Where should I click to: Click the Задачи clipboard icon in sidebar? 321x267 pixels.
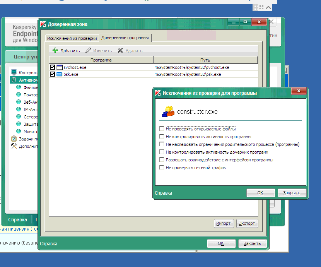coord(14,139)
